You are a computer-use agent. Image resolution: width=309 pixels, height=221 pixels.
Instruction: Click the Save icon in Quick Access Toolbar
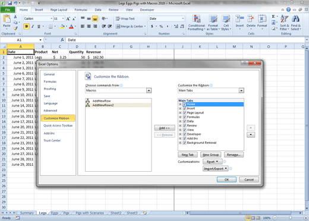pyautogui.click(x=10, y=3)
